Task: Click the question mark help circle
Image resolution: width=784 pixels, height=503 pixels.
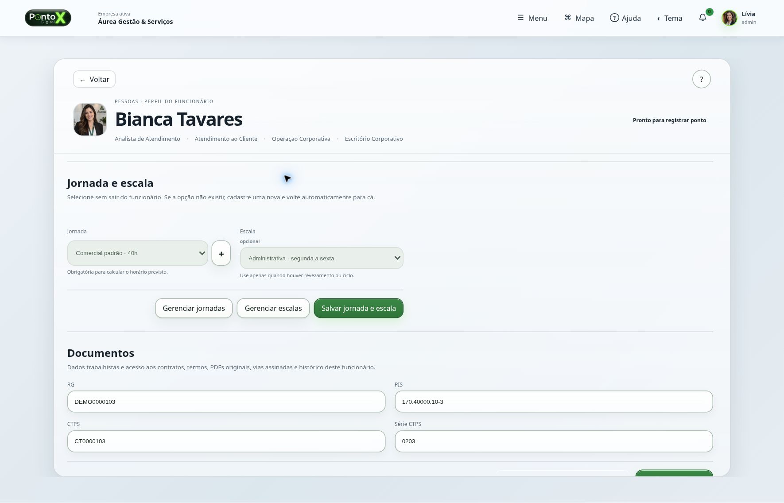Action: (x=701, y=79)
